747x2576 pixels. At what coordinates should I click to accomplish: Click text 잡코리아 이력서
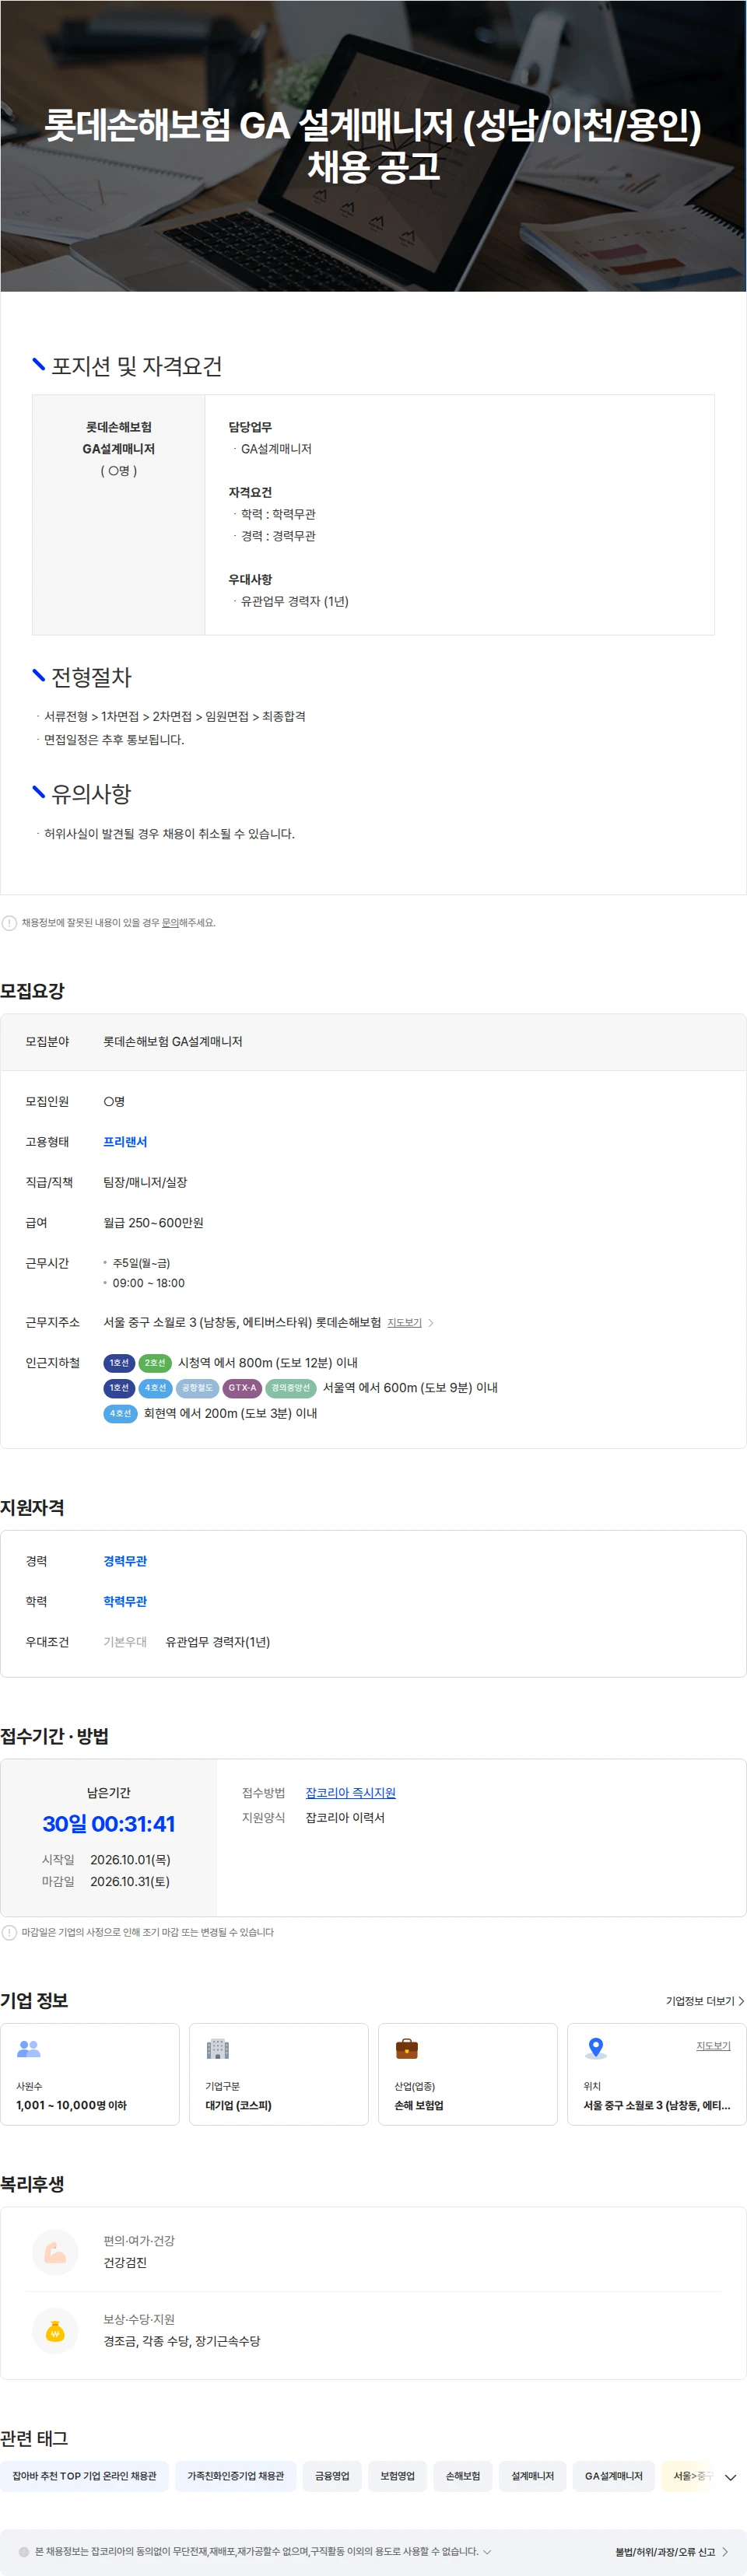pyautogui.click(x=345, y=1817)
